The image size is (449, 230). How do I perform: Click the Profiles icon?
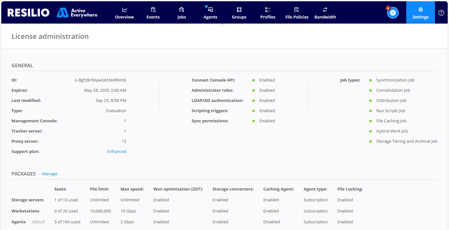(268, 10)
